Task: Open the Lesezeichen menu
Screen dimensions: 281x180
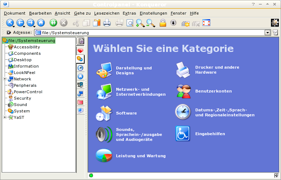Action: tap(107, 13)
